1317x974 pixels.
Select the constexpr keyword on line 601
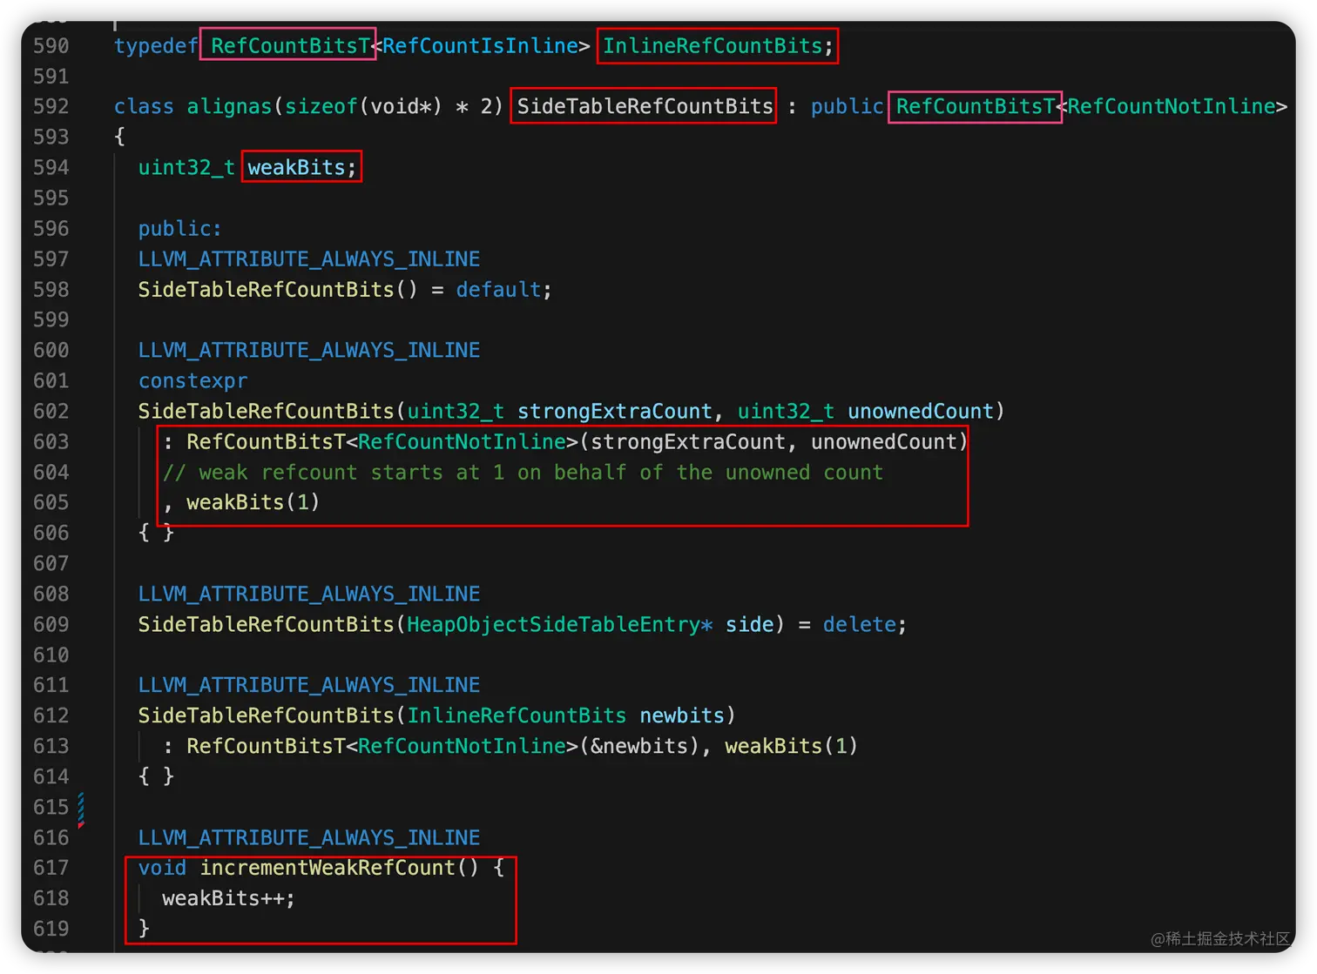[x=192, y=380]
